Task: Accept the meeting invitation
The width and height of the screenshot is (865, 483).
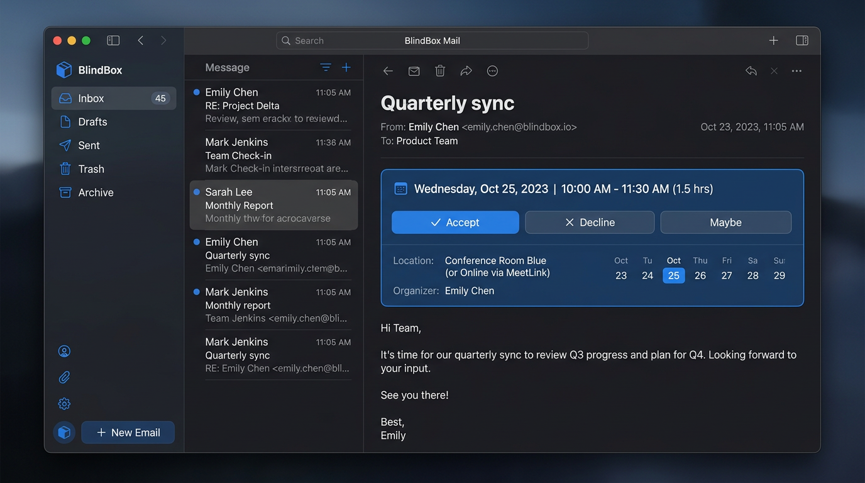Action: coord(455,222)
